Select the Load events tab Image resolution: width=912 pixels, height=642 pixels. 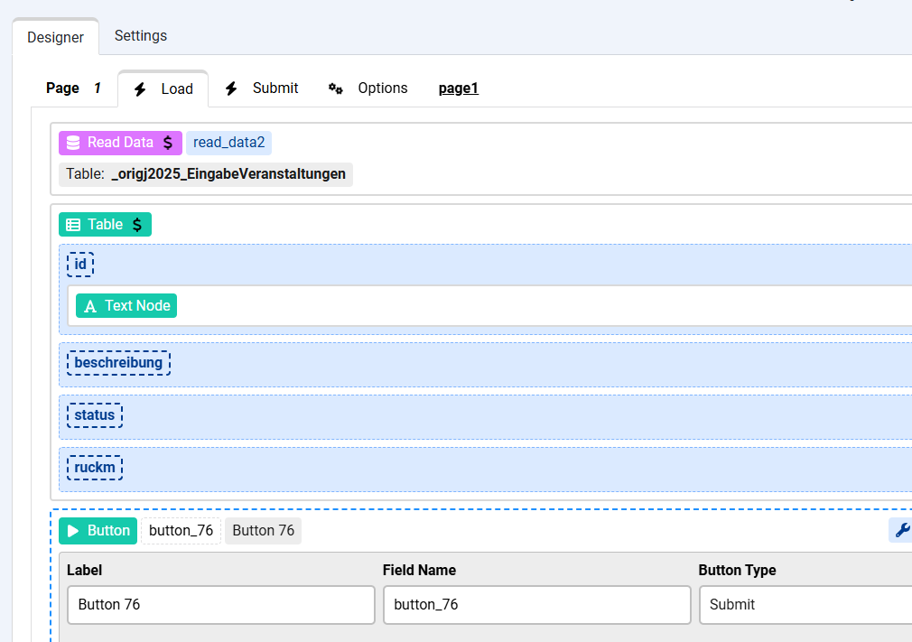[x=163, y=88]
